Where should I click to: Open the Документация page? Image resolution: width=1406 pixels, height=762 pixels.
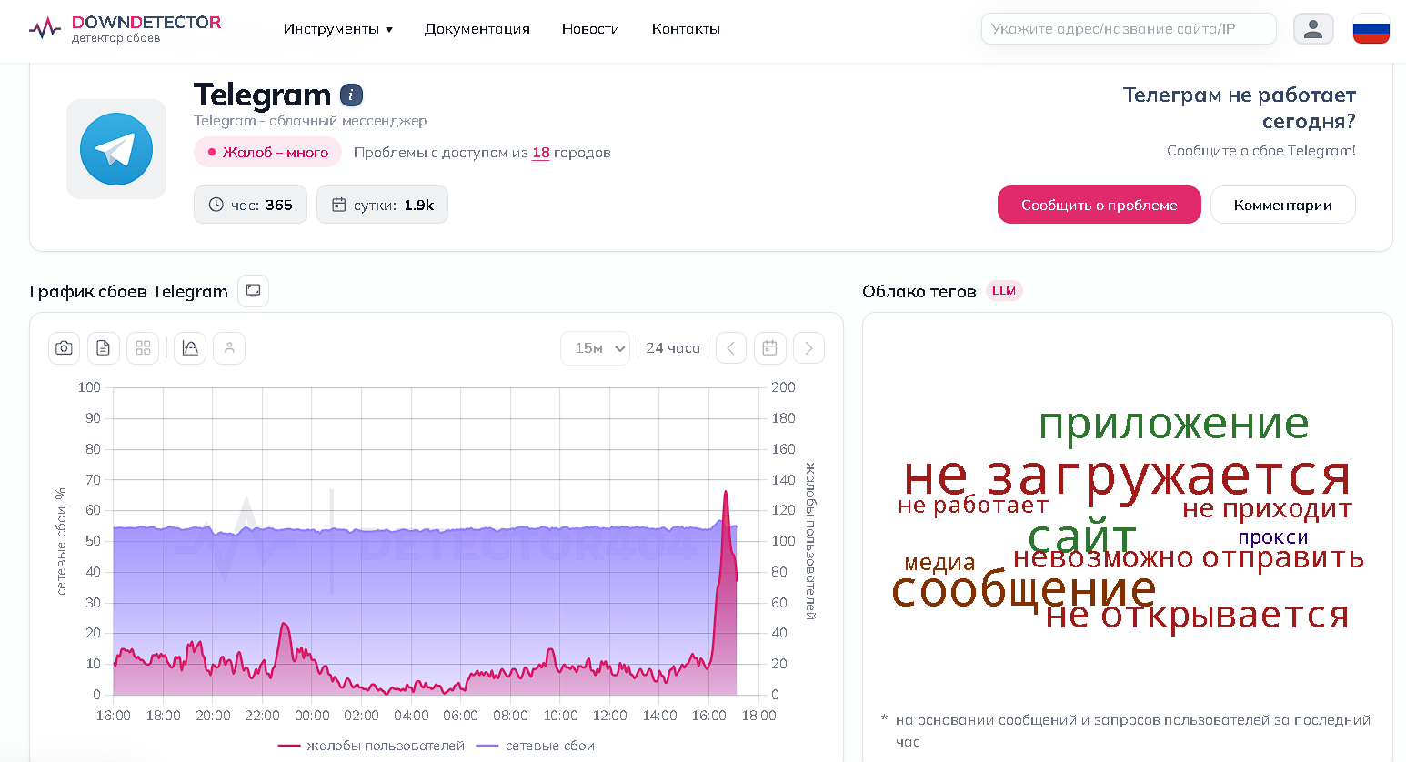click(477, 29)
